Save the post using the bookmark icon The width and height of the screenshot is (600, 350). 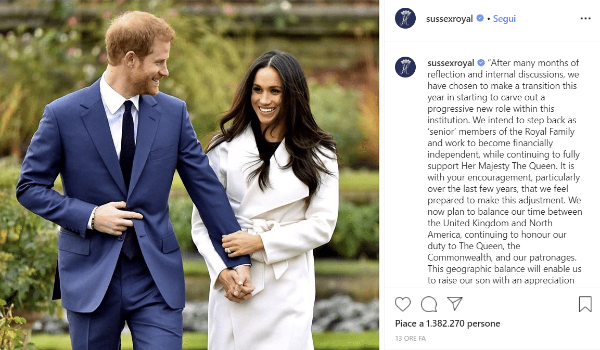click(x=585, y=304)
